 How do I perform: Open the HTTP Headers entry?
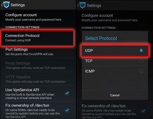pyautogui.click(x=39, y=79)
